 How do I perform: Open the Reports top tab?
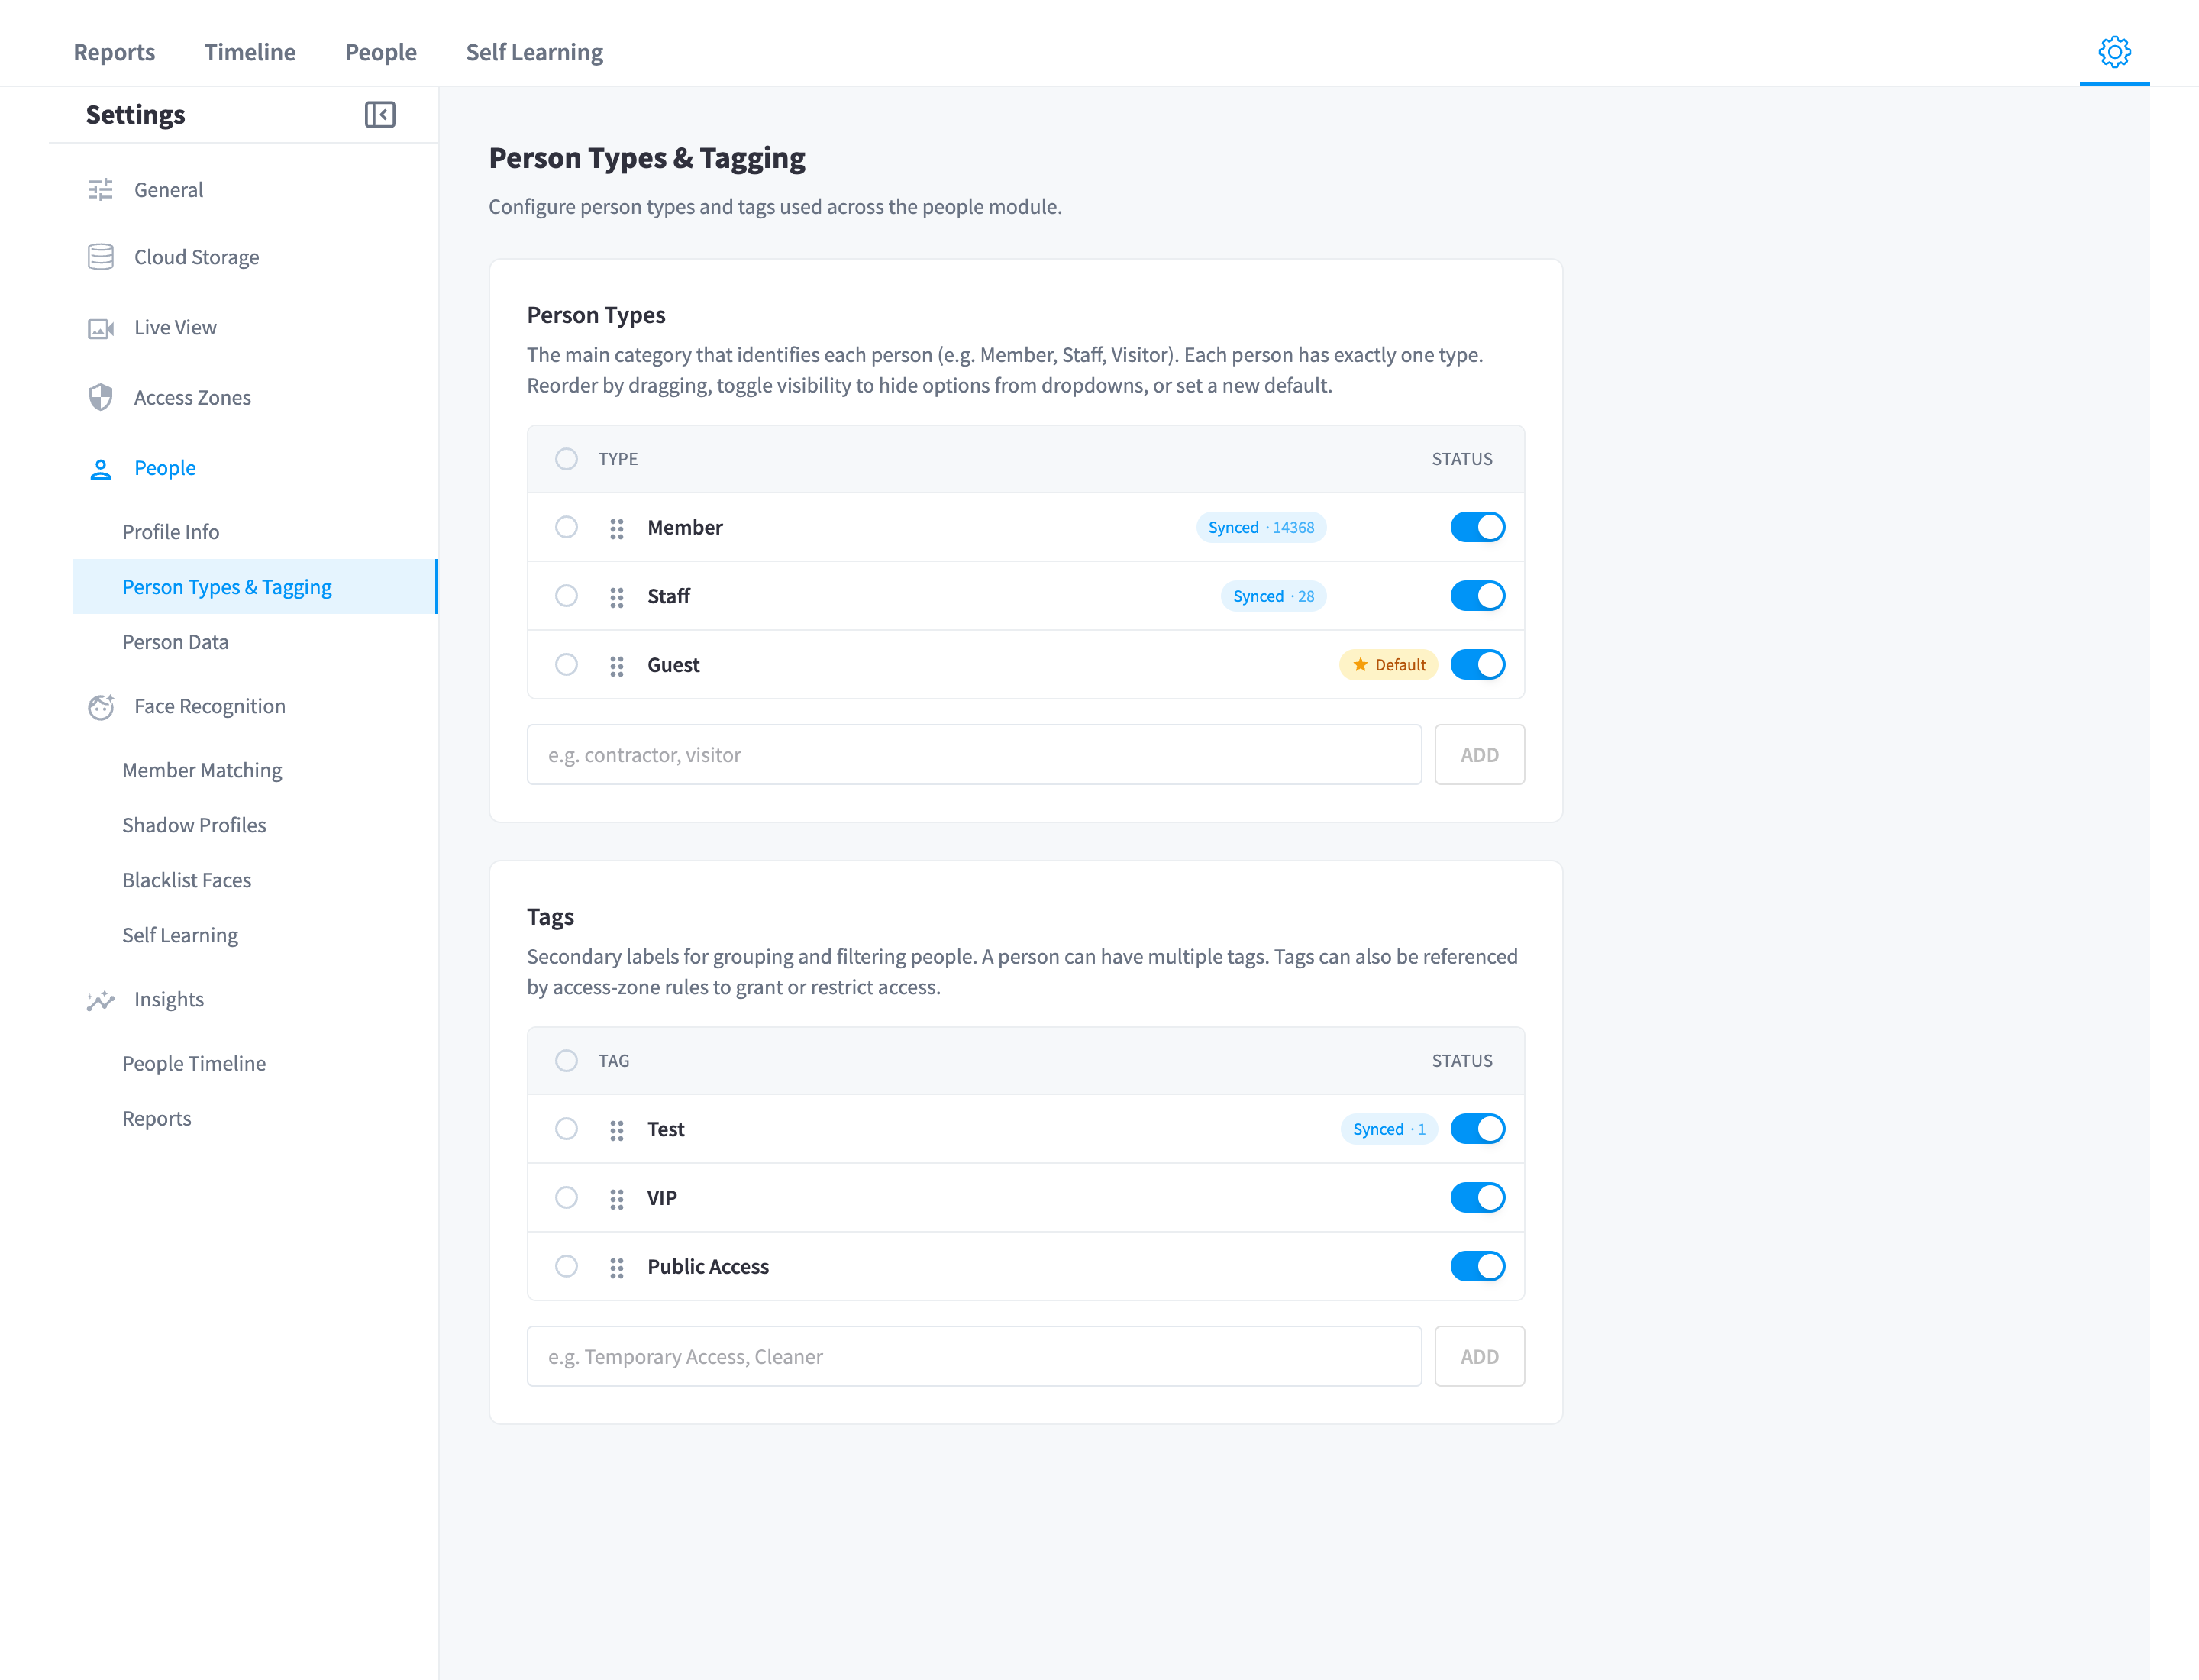tap(114, 52)
